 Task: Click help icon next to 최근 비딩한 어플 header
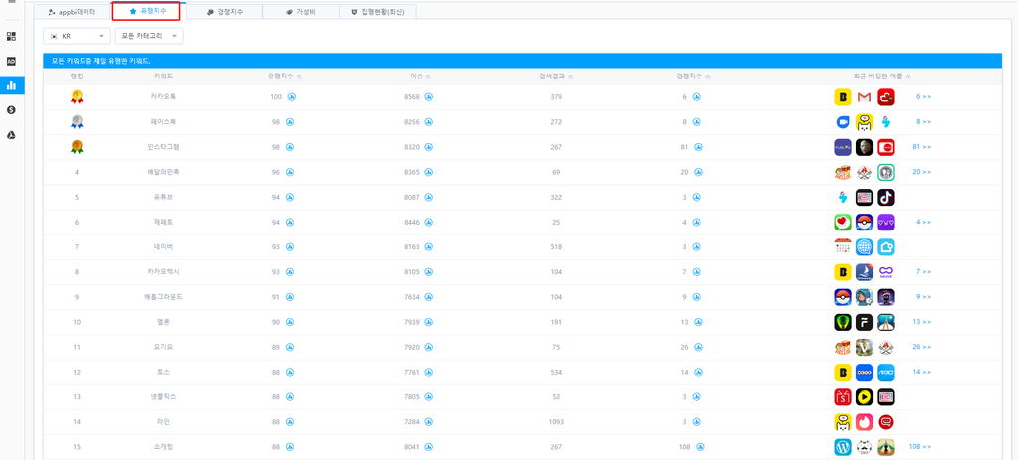(x=907, y=77)
